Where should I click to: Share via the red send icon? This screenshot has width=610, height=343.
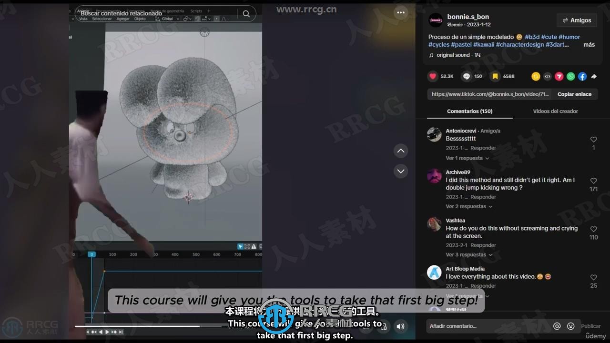[x=559, y=76]
